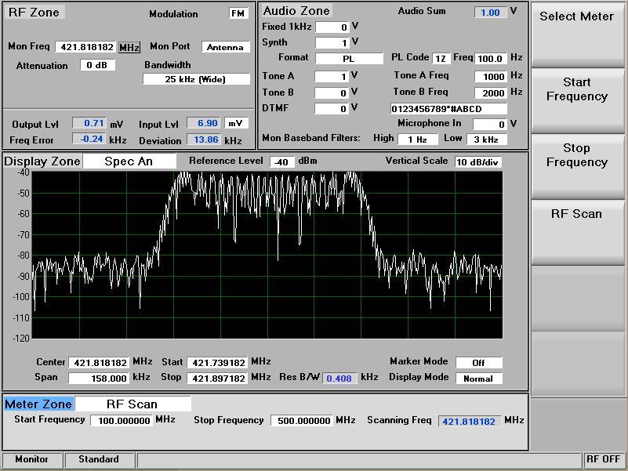Open the Format PL selector

[349, 59]
